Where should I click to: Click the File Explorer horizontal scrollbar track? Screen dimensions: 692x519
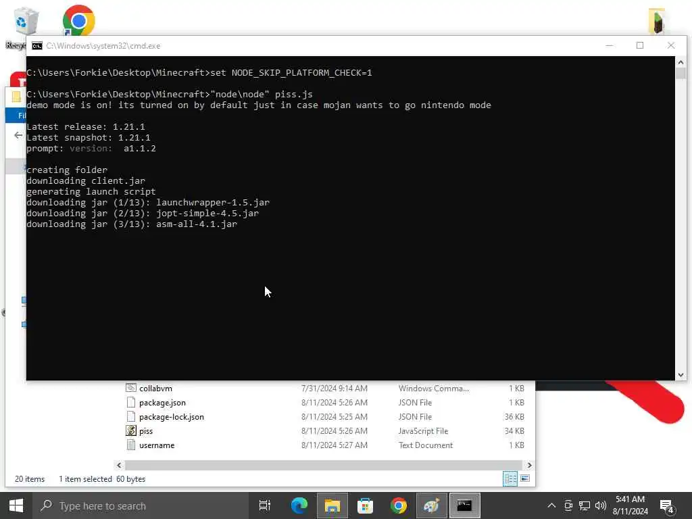[324, 465]
